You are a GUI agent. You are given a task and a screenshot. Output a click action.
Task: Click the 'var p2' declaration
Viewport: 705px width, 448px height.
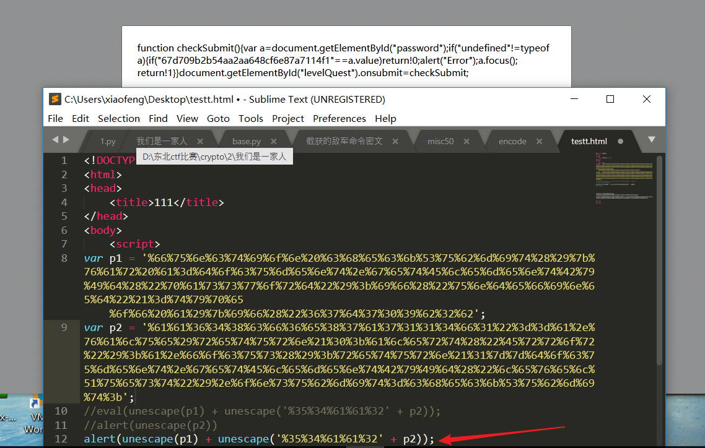[x=102, y=328]
